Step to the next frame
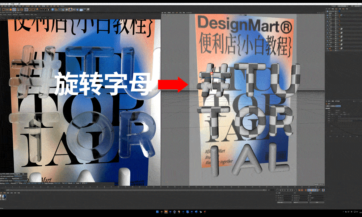The image size is (362, 217). [x=289, y=190]
